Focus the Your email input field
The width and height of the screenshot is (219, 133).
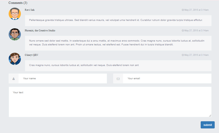(x=167, y=78)
